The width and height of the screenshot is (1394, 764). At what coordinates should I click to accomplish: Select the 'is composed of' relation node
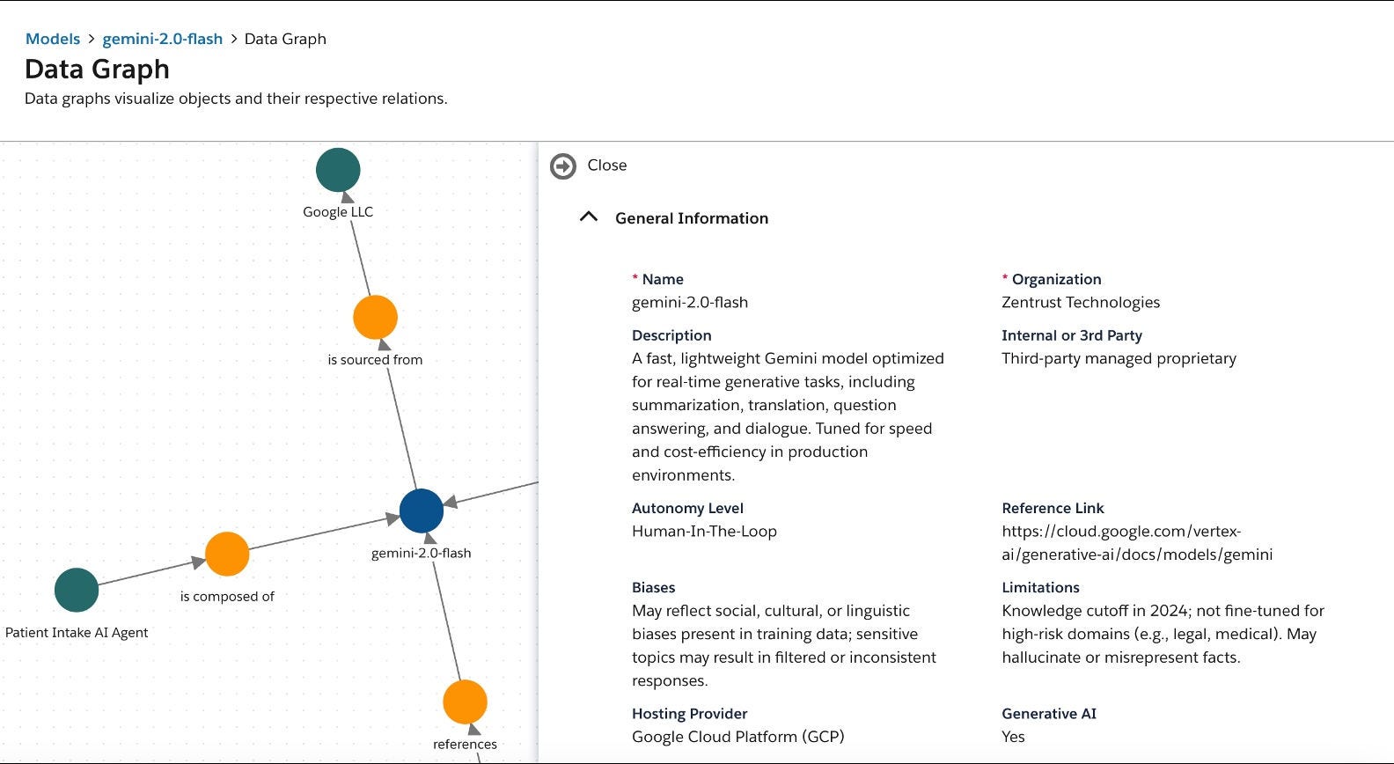[x=227, y=554]
